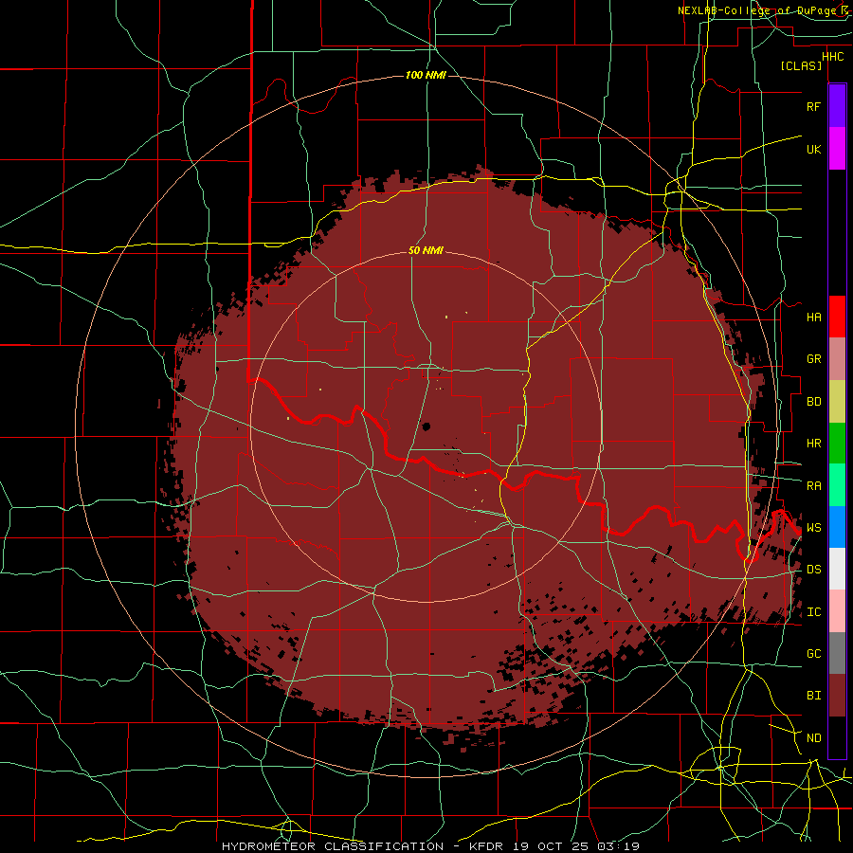This screenshot has width=853, height=853.
Task: Click the blue WS legend color block
Action: [837, 527]
